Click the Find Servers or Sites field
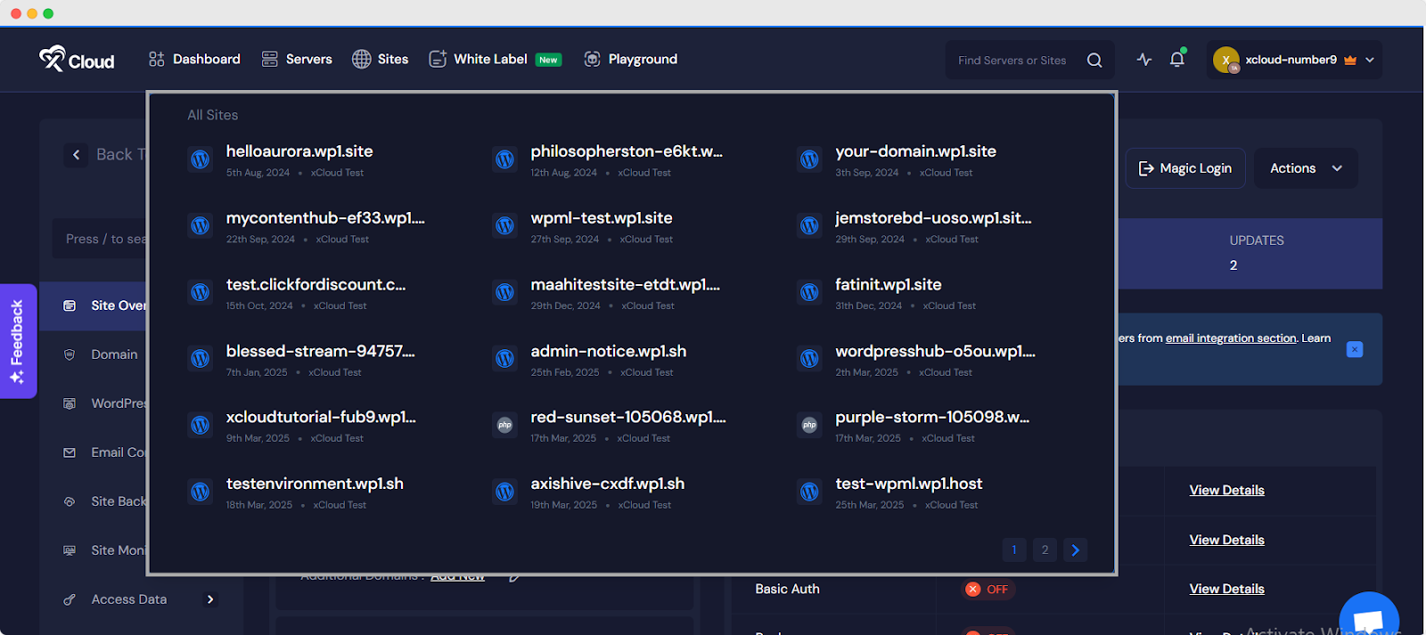 [x=1012, y=61]
